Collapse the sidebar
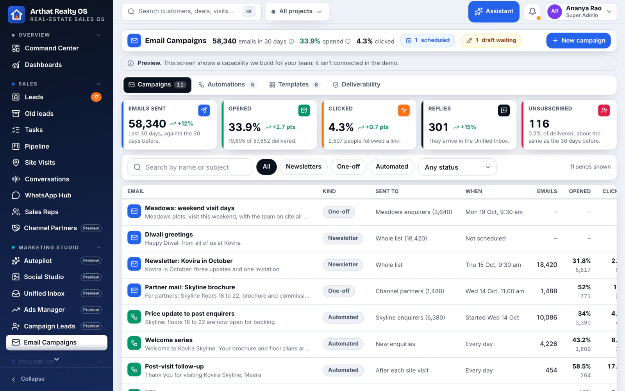 coord(28,379)
